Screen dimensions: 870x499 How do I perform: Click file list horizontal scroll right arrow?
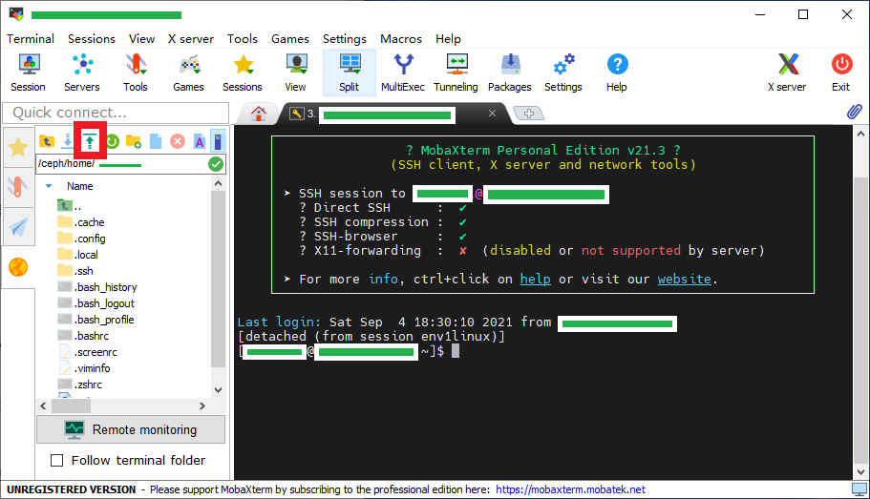pos(202,405)
